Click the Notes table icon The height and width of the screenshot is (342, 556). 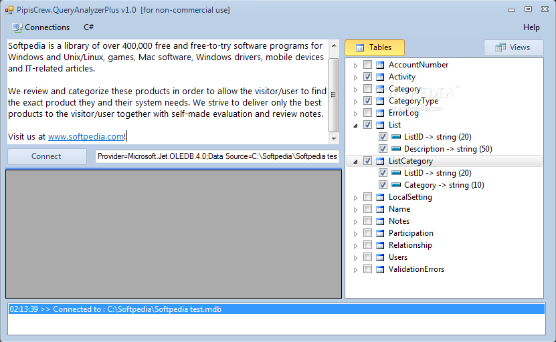(380, 221)
